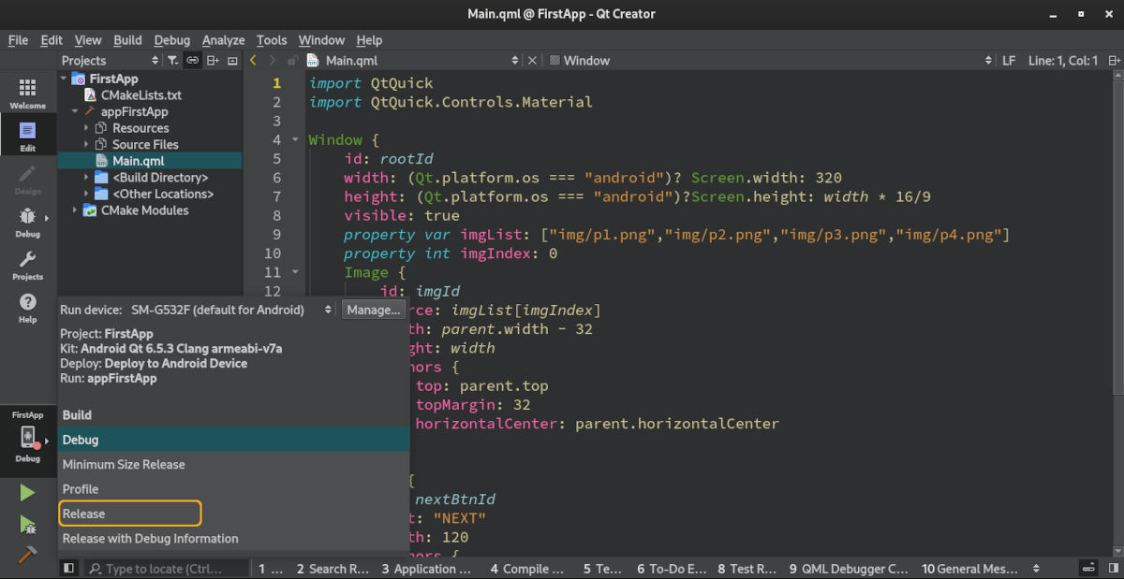Viewport: 1124px width, 579px height.
Task: Collapse the appFirstApp node
Action: 75,111
